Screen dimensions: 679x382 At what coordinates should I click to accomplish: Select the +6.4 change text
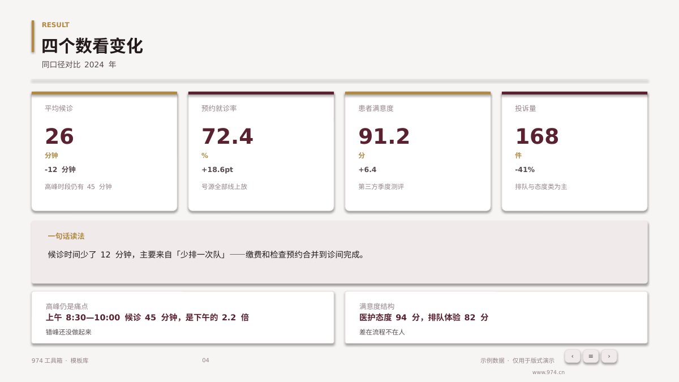(x=367, y=169)
